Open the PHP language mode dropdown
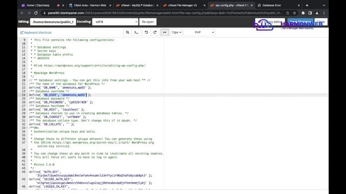 [199, 32]
